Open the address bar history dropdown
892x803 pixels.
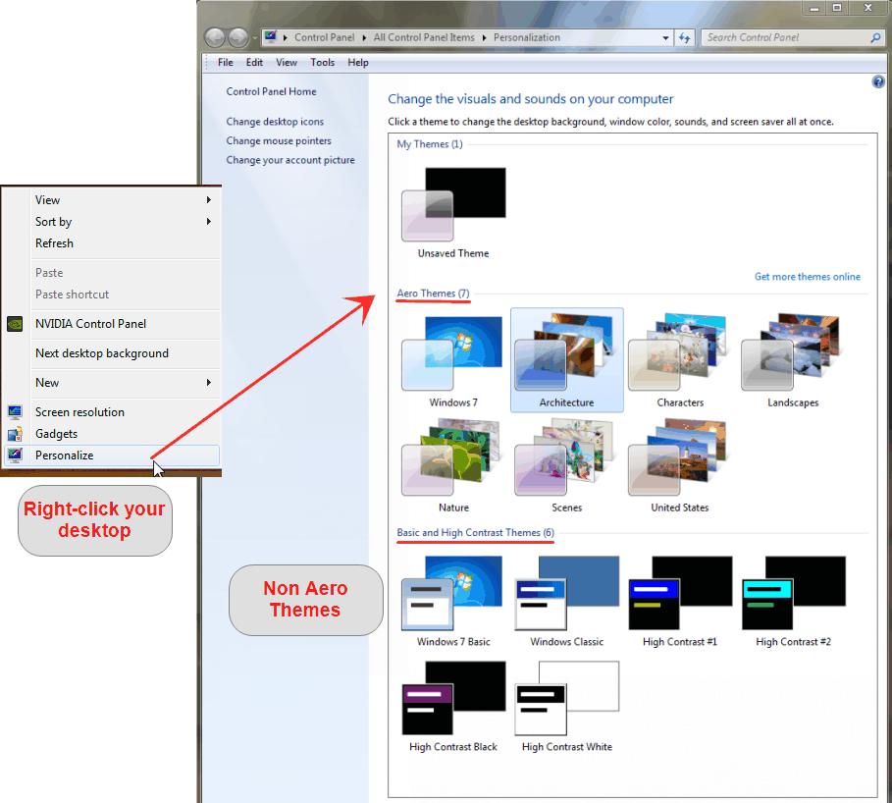(x=665, y=37)
